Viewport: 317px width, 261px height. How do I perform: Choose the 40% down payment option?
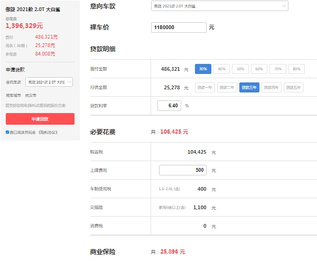(x=222, y=69)
